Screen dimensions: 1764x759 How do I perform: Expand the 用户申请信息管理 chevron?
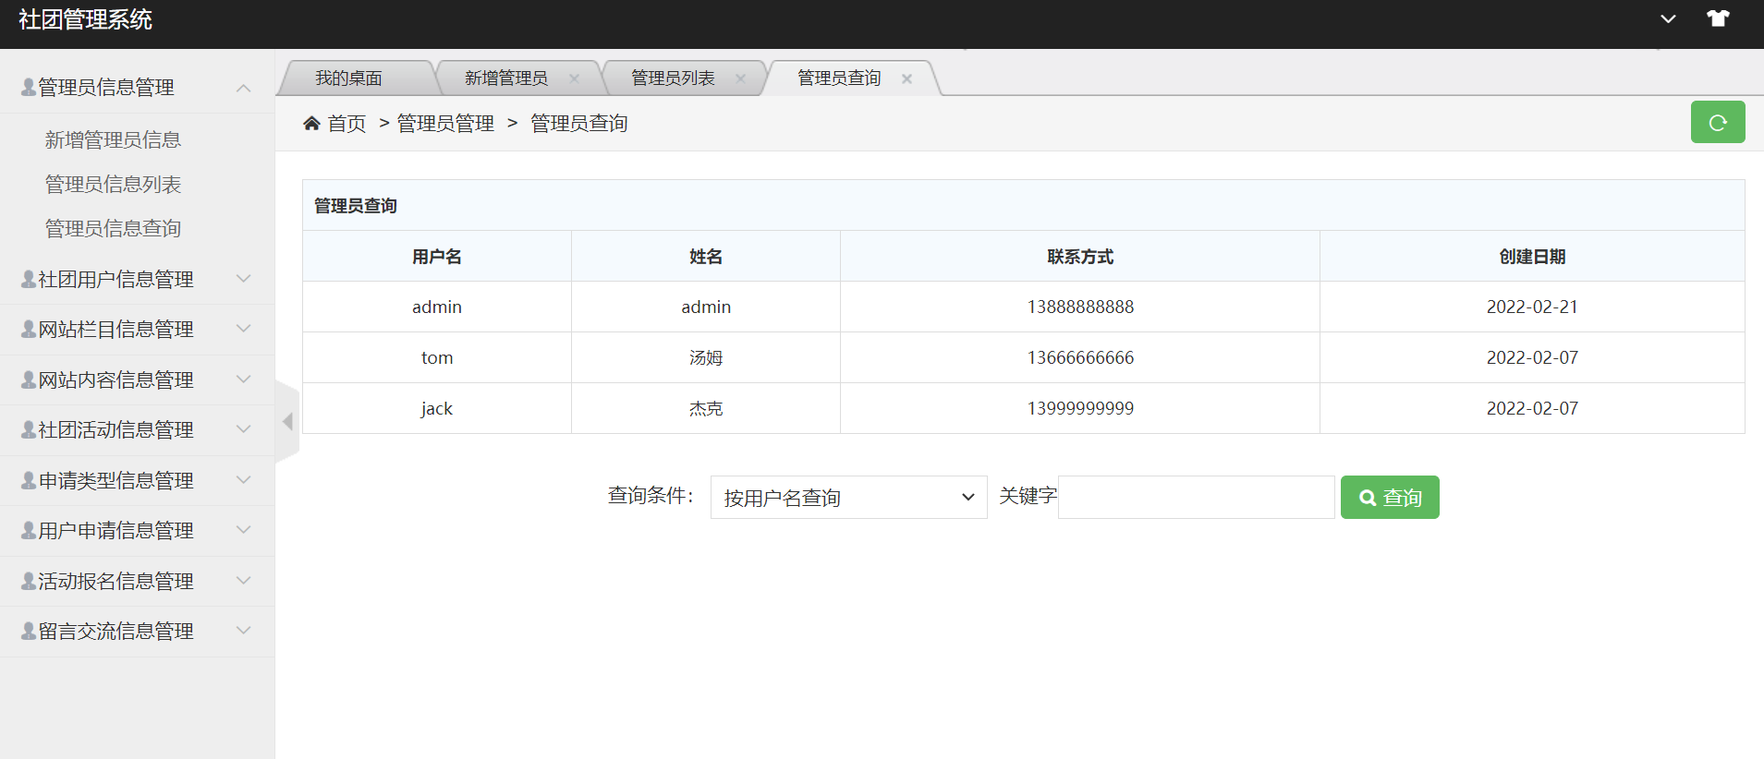pos(244,529)
